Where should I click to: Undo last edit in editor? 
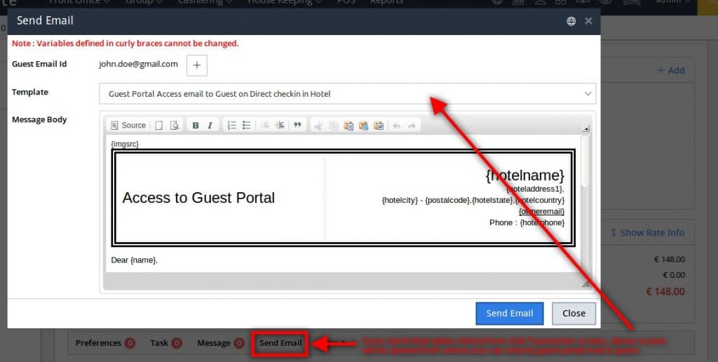coord(397,126)
